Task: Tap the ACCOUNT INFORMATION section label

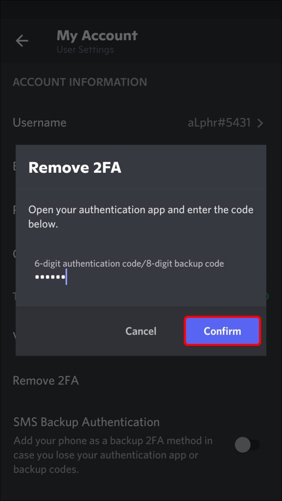Action: tap(80, 82)
